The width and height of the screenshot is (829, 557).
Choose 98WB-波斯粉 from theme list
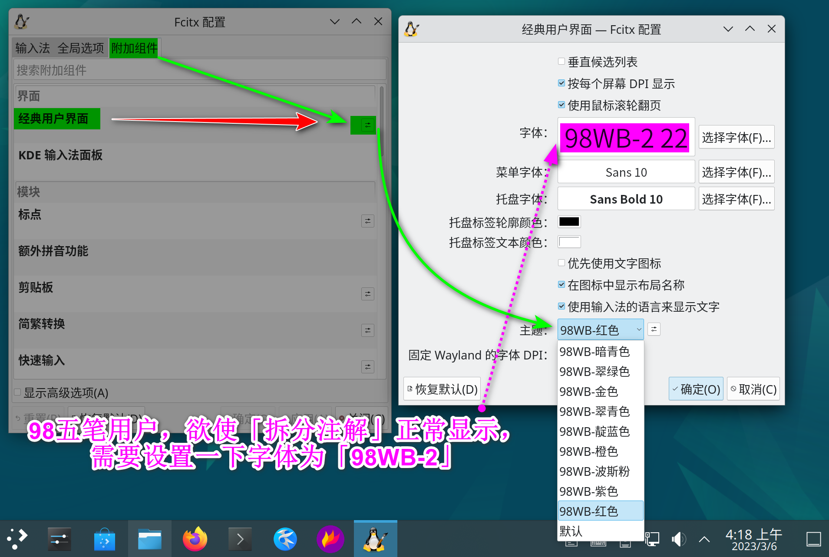[x=601, y=471]
